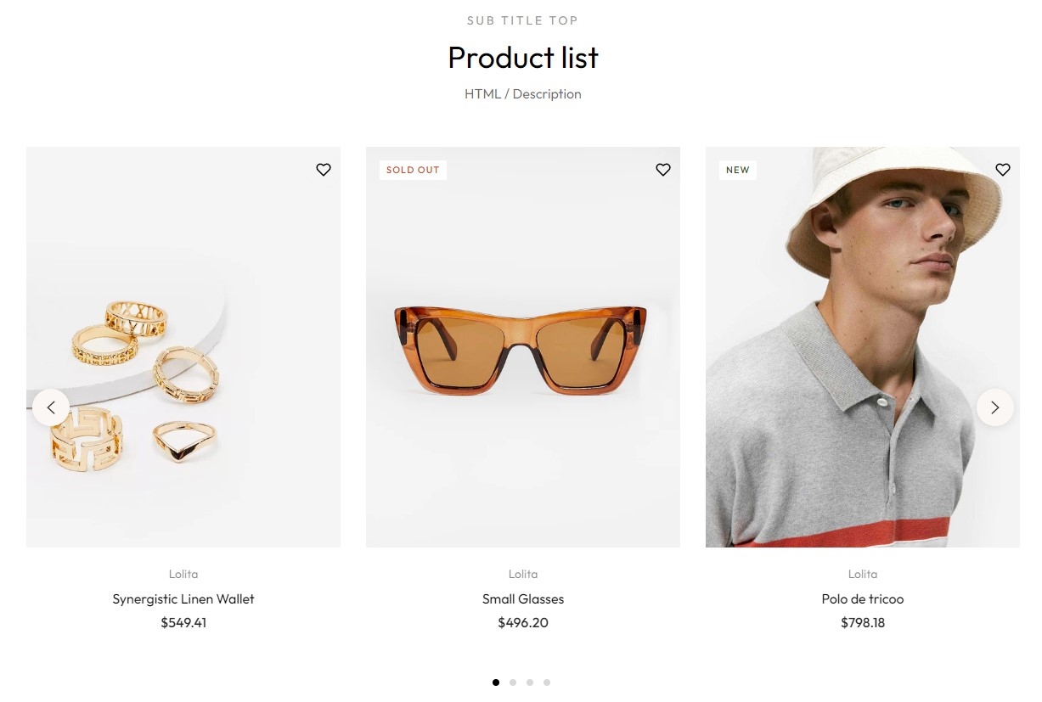1042x702 pixels.
Task: Click the gold rings product image
Action: pyautogui.click(x=183, y=357)
